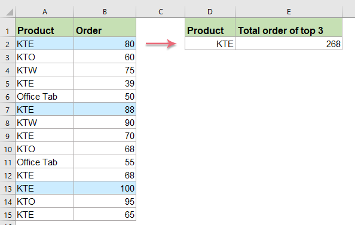This screenshot has height=225, width=355.
Task: Select column A header
Action: 45,12
